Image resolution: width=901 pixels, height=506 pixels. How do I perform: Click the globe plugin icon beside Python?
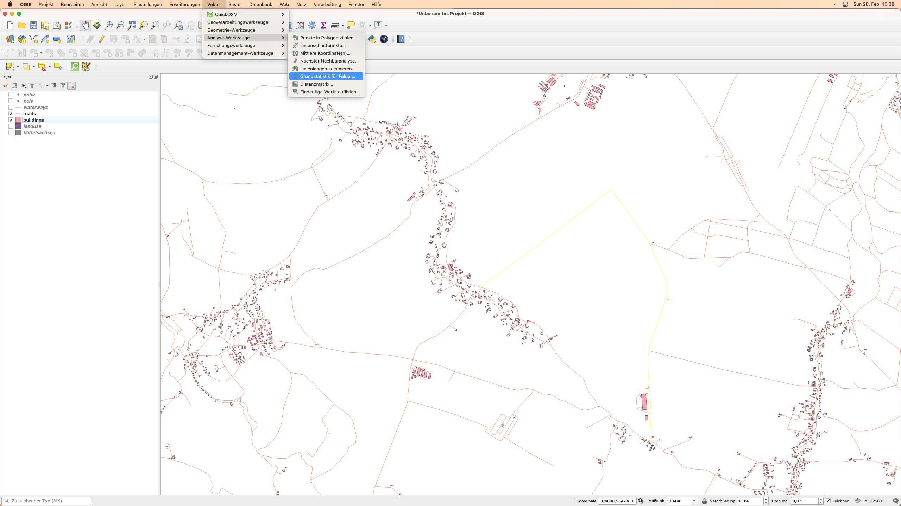tap(384, 39)
